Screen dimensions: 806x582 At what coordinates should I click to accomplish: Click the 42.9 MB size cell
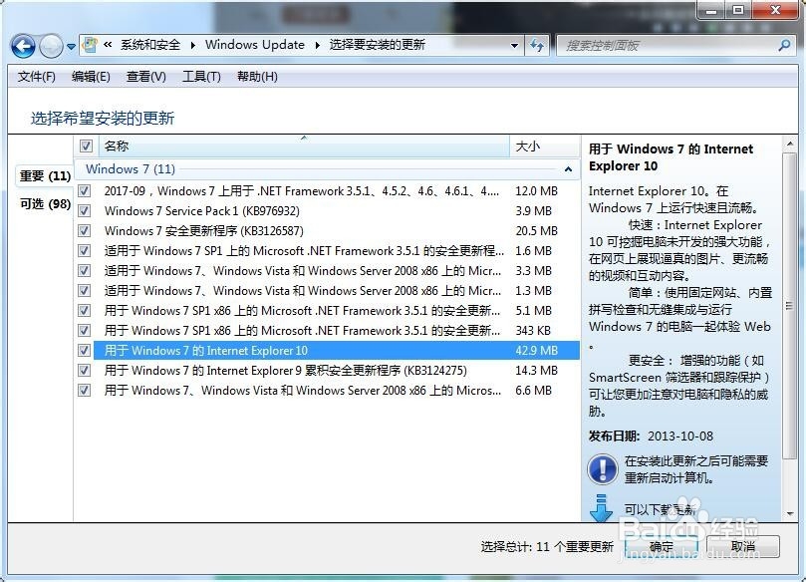[537, 351]
